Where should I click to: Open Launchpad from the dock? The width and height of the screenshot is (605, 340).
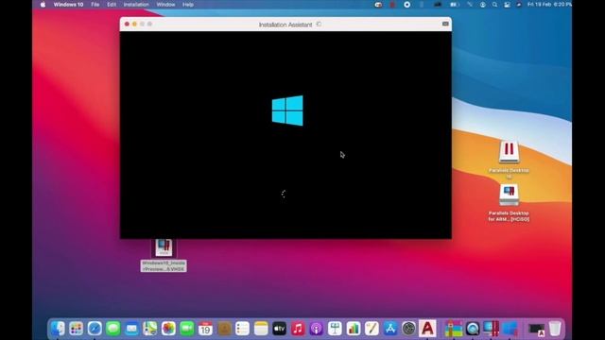pos(76,329)
